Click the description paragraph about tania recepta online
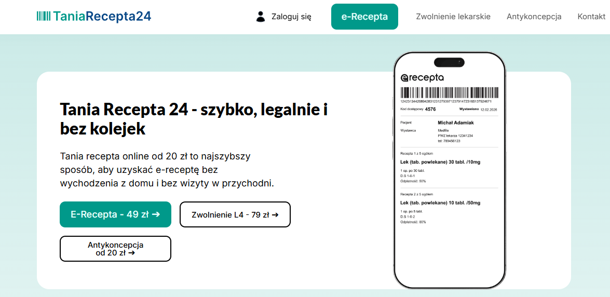The height and width of the screenshot is (297, 610). 167,169
